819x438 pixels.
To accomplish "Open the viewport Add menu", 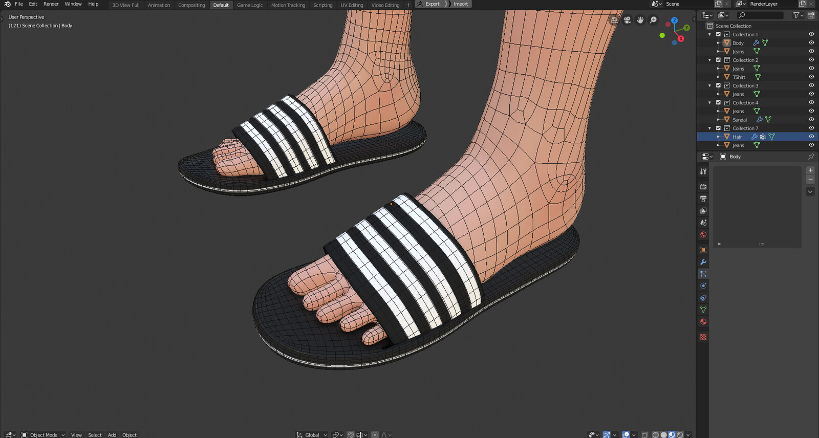I will [x=112, y=434].
